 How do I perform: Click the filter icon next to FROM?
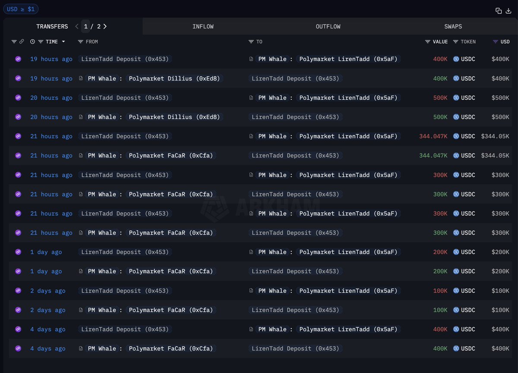80,42
